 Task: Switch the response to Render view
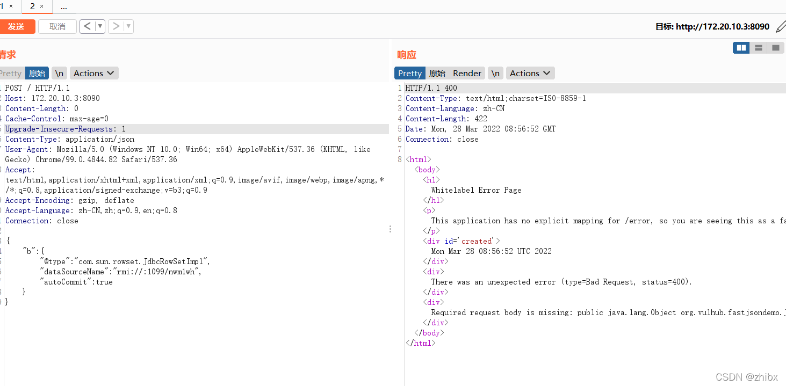point(467,73)
